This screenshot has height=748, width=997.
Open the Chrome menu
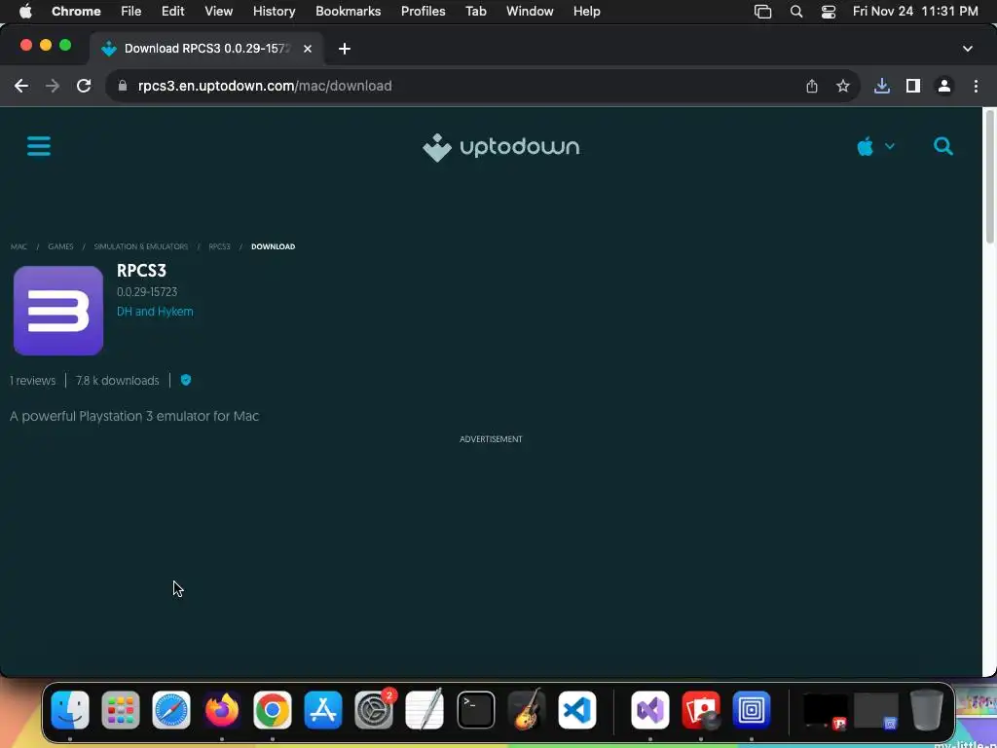coord(76,11)
